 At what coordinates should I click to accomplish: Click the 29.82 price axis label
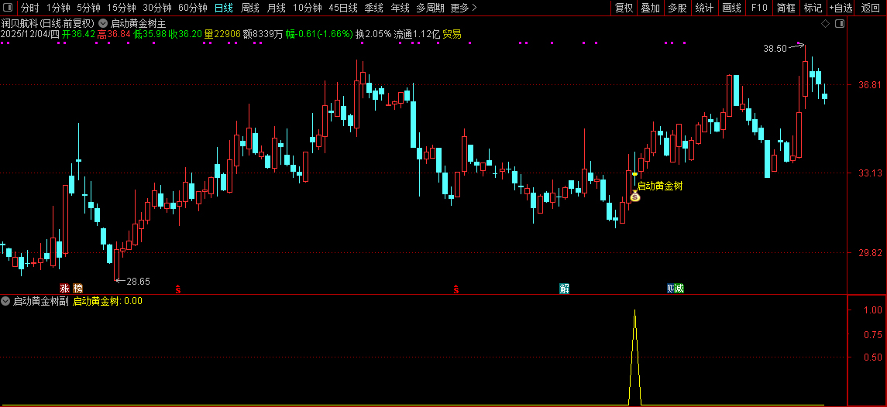point(869,253)
